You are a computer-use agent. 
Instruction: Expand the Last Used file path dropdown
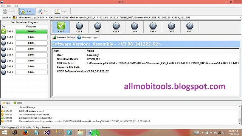tap(240, 18)
